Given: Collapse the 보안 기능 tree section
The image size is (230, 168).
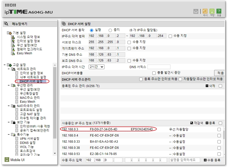Looking at the screenshot, I should [x=9, y=122].
